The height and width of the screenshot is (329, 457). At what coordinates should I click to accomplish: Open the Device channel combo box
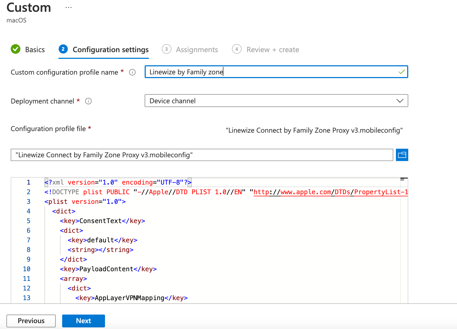click(x=276, y=101)
